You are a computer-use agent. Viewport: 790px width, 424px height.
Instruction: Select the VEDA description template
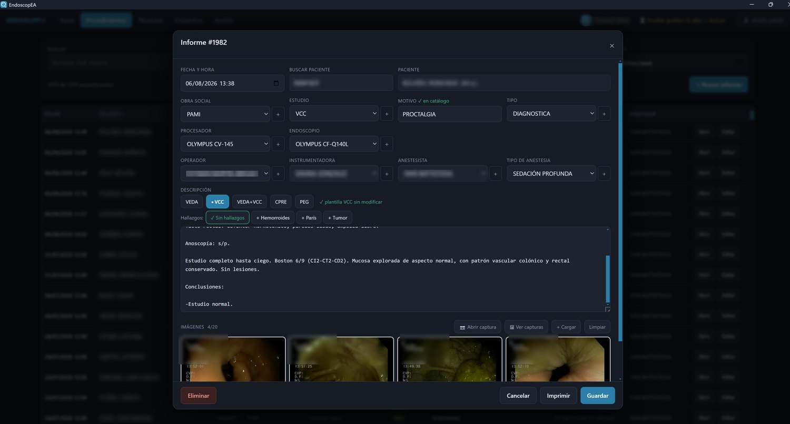192,202
